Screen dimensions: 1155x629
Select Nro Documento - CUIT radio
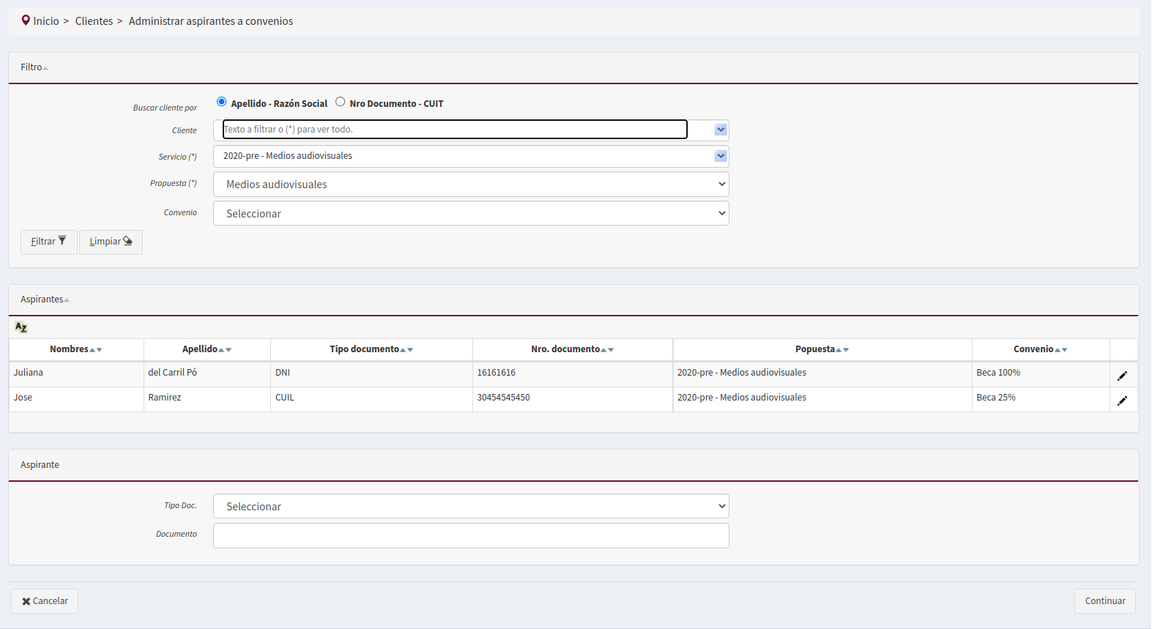[x=340, y=102]
